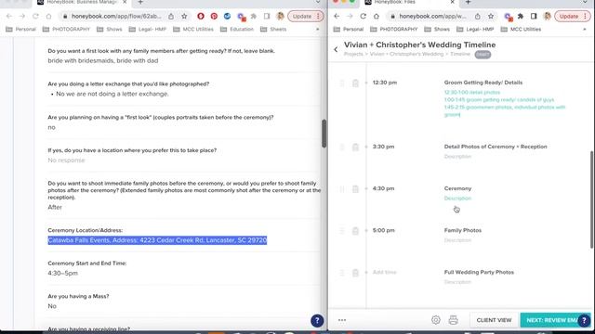Open the three-dot more options in timeline footer
The width and height of the screenshot is (595, 334).
coord(342,320)
